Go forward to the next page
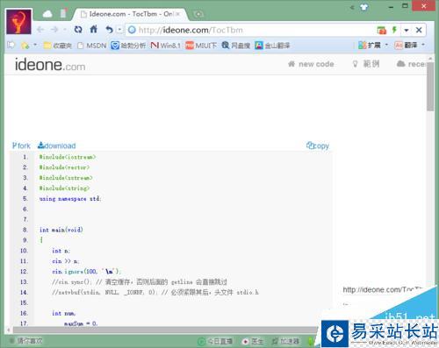The height and width of the screenshot is (348, 439). pyautogui.click(x=54, y=30)
